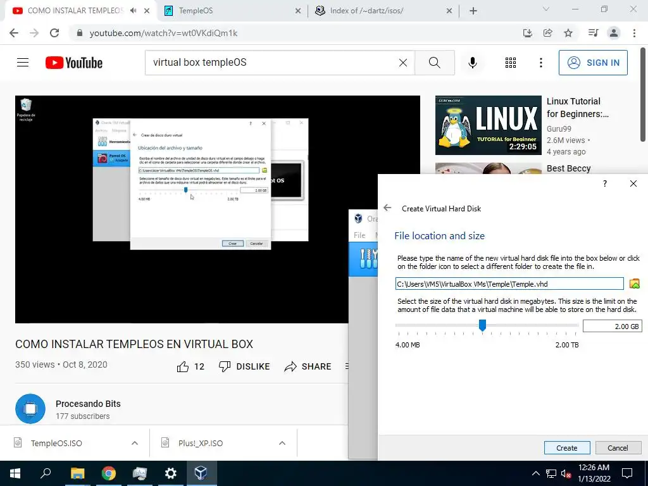Open Settings gear on taskbar
Viewport: 648px width, 486px height.
(x=171, y=473)
